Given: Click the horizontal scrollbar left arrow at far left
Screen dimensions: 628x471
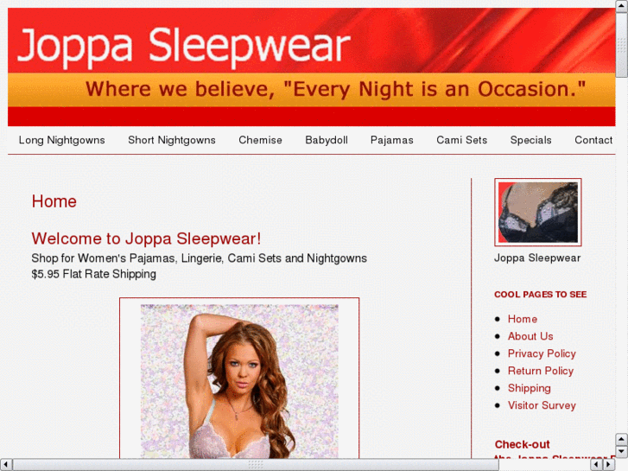Looking at the screenshot, I should pyautogui.click(x=5, y=465).
